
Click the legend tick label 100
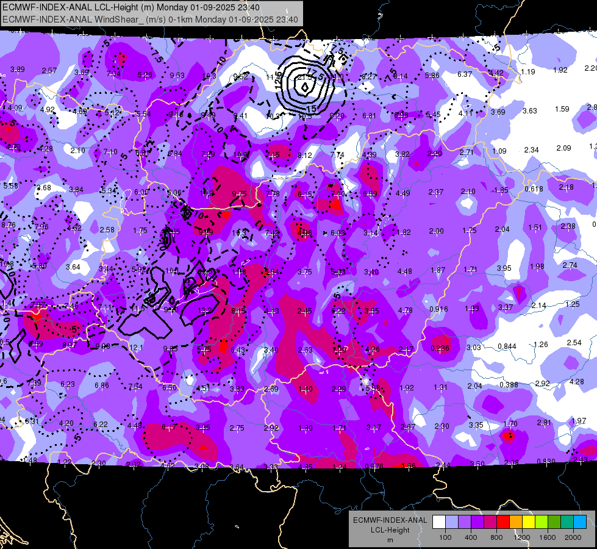pos(446,537)
